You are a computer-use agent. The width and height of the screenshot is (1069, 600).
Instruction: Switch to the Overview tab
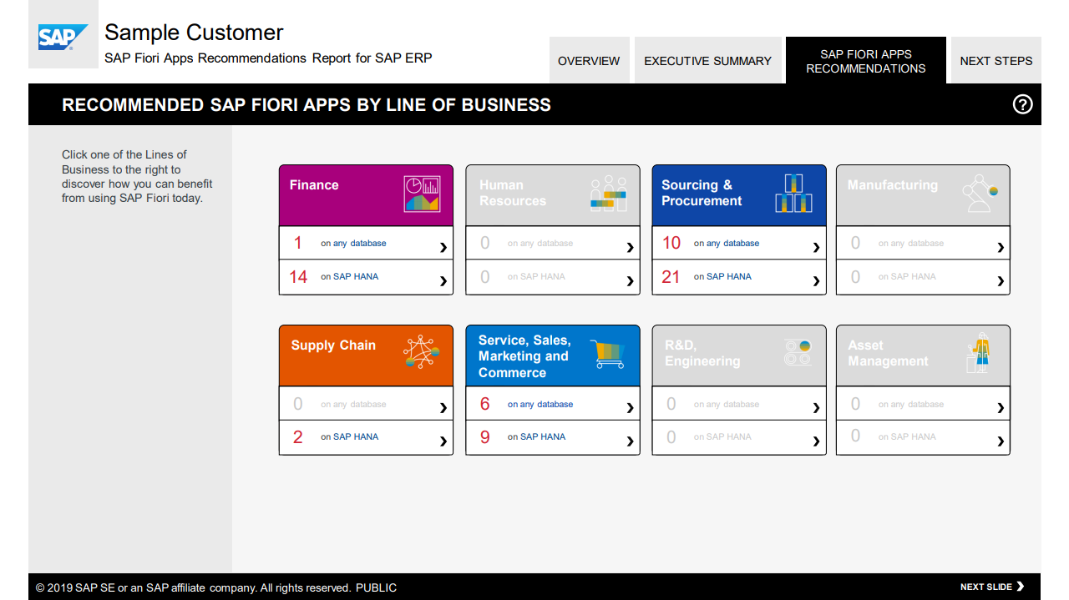[589, 60]
